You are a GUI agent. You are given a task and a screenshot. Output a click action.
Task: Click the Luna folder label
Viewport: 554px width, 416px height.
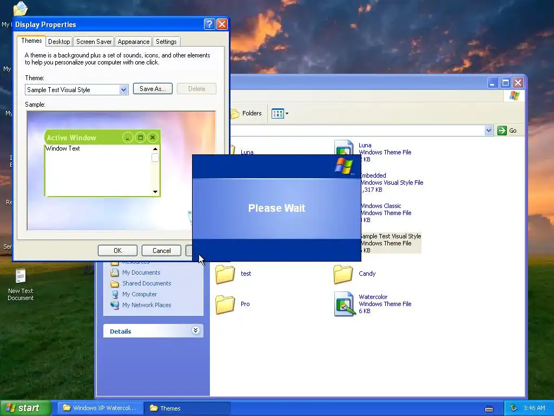click(x=247, y=152)
